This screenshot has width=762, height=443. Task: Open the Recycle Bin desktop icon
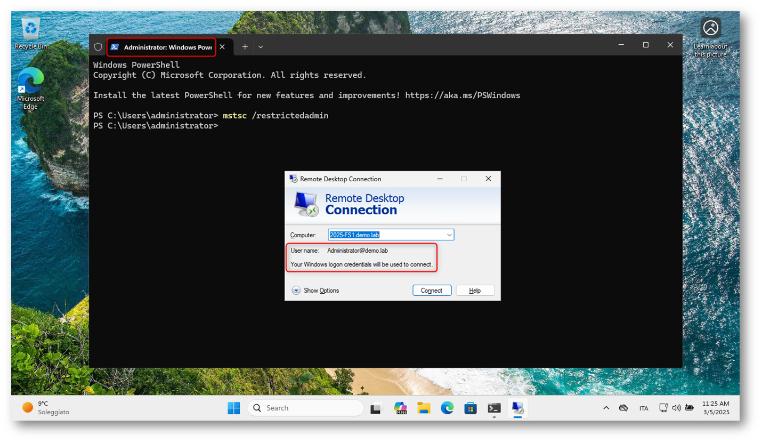[x=30, y=34]
